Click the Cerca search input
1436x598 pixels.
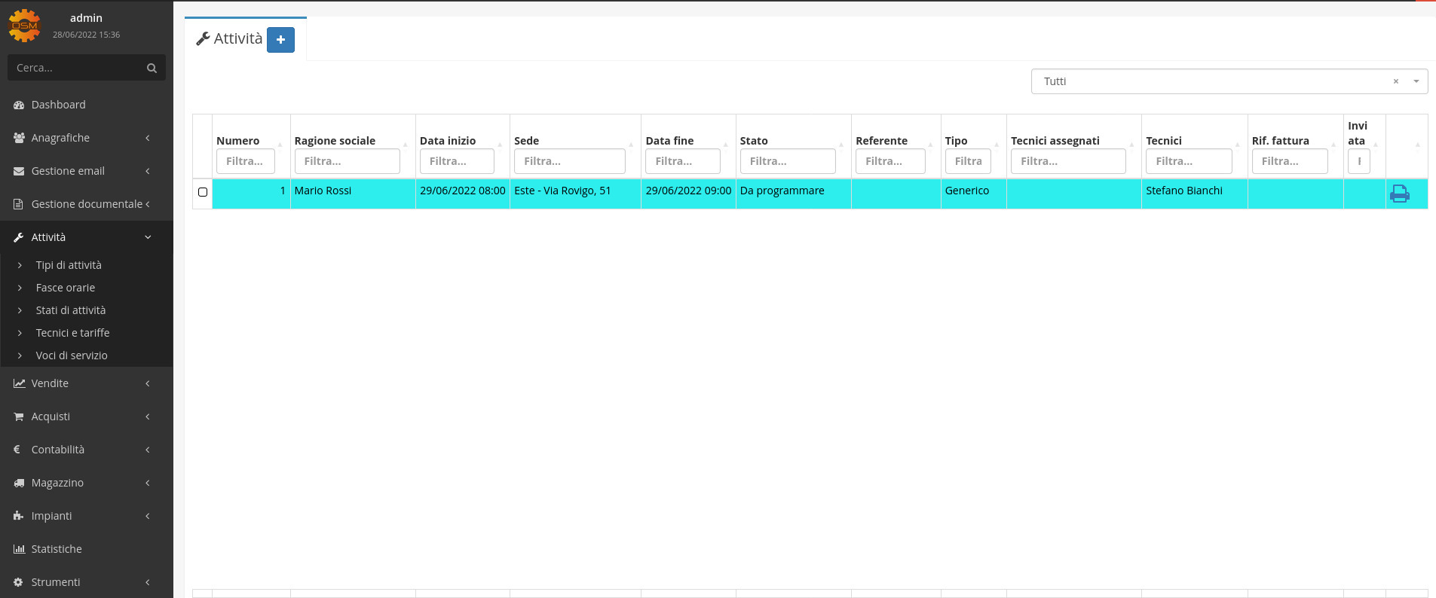(75, 68)
